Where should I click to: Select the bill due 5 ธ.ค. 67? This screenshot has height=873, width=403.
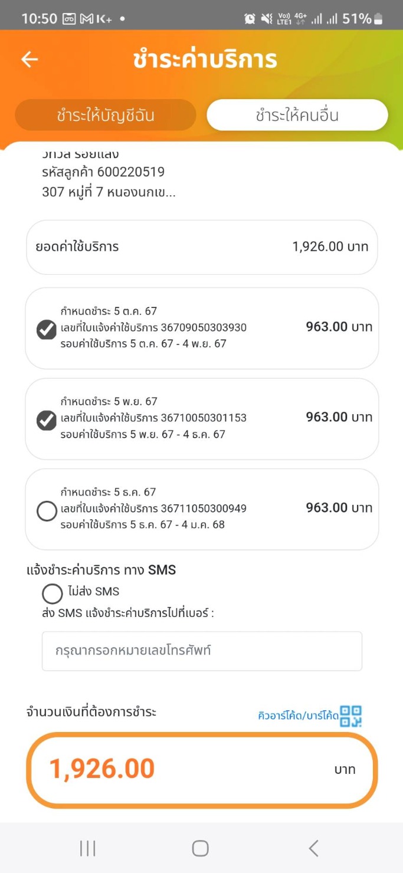pos(47,511)
